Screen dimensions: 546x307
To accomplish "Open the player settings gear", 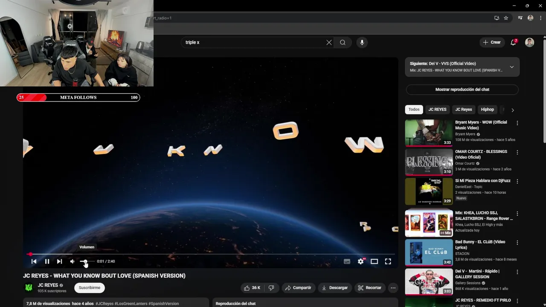I will 361,261.
